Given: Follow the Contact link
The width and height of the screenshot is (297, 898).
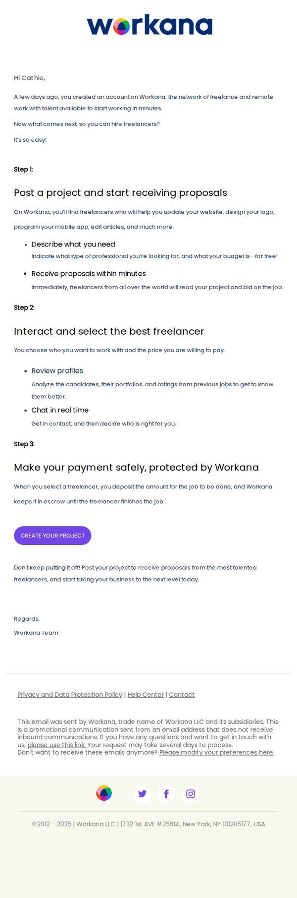Looking at the screenshot, I should tap(182, 695).
